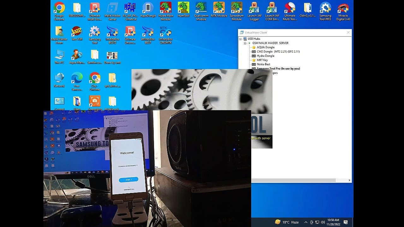Launch the AquaDongle desktop icon
Viewport: 404px width, 227px height.
(148, 10)
